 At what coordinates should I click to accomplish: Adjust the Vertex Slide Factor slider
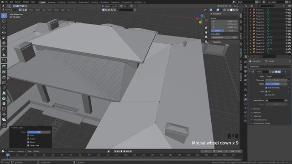tap(39, 132)
